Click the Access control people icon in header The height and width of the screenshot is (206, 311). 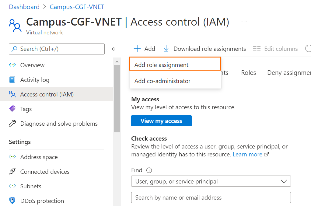pos(15,26)
